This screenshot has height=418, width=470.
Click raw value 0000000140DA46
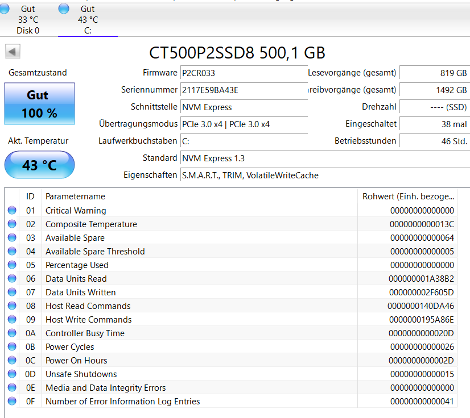pos(420,306)
